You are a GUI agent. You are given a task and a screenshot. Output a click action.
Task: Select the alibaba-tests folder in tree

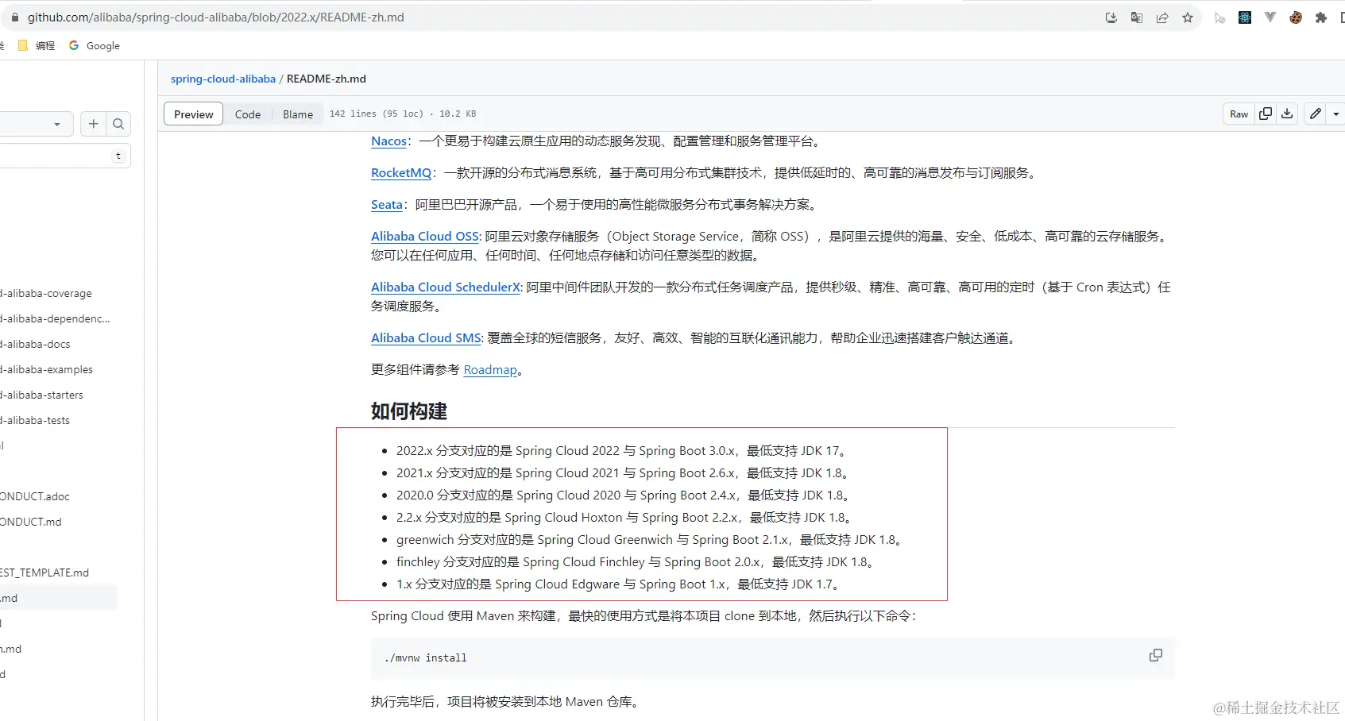pyautogui.click(x=37, y=420)
